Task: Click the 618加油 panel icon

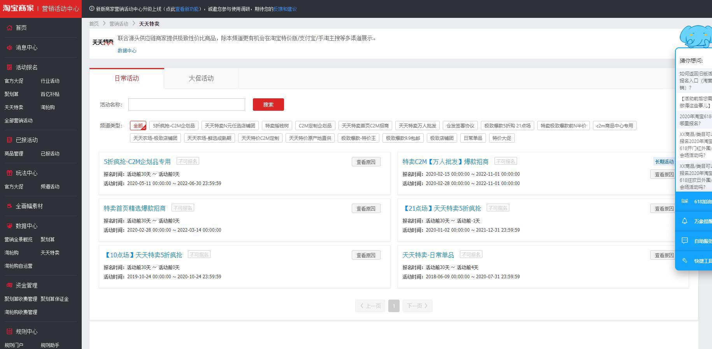Action: [685, 201]
